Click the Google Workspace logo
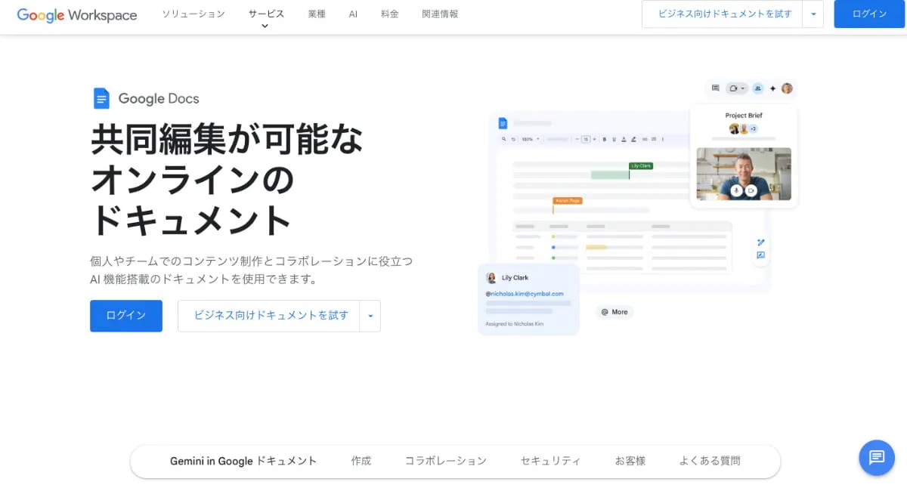907x491 pixels. click(76, 14)
